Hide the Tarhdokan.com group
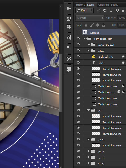The image size is (126, 168). [78, 38]
